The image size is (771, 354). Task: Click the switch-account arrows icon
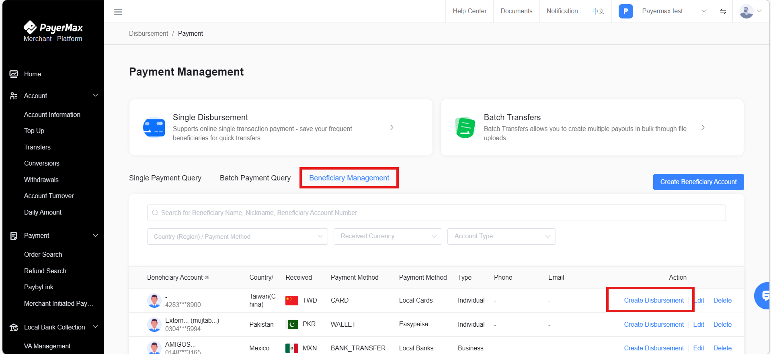coord(723,11)
